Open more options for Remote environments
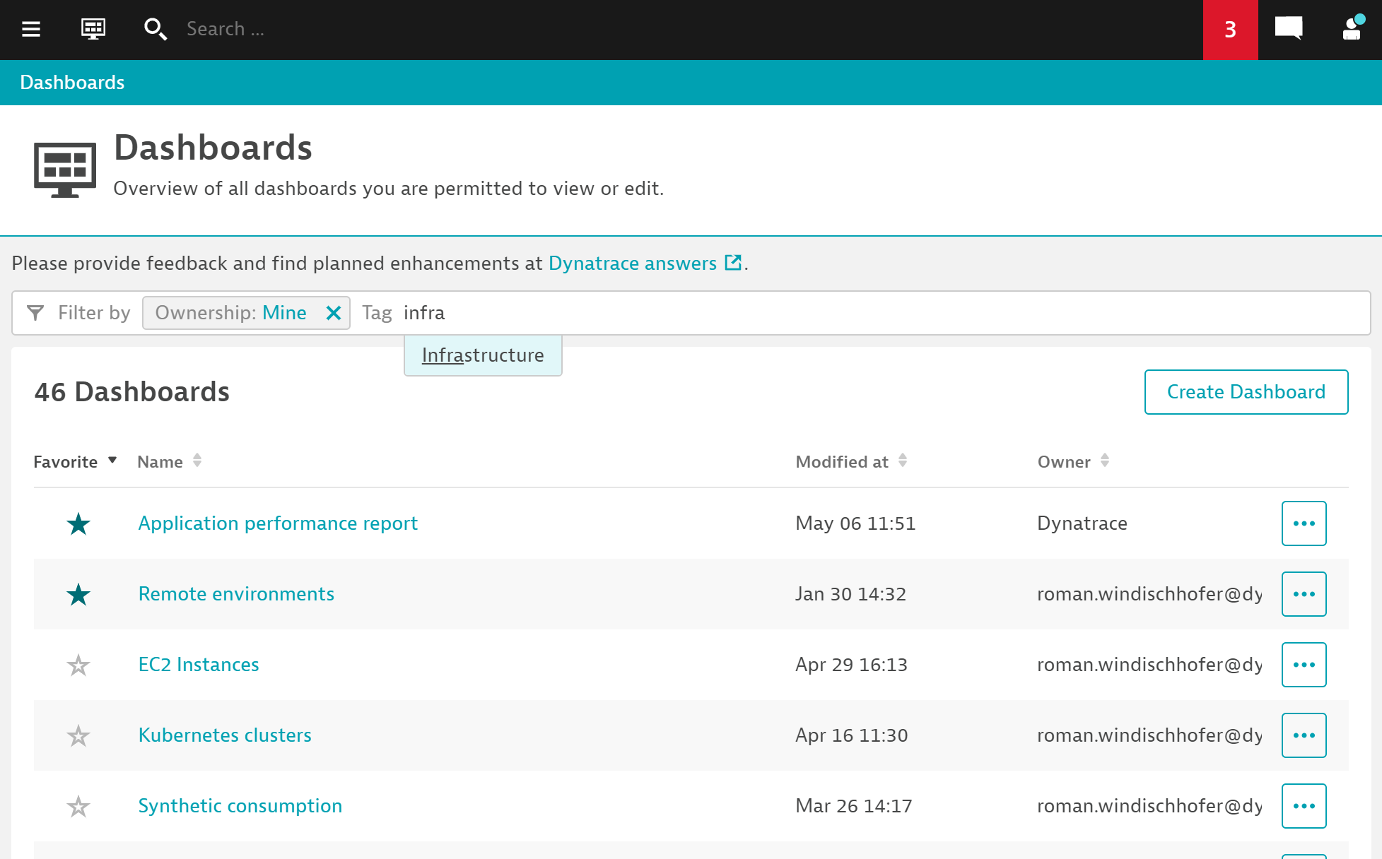Screen dimensions: 1382x859 click(1304, 594)
